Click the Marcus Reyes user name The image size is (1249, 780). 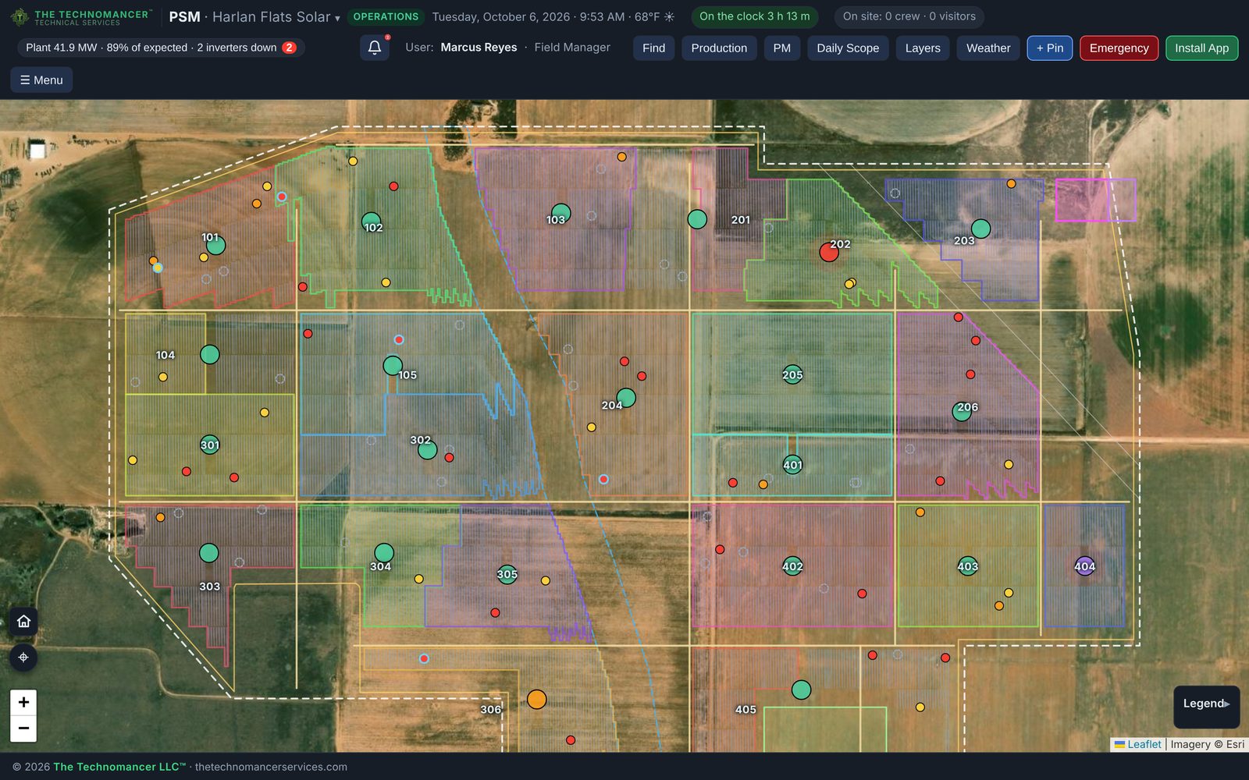(479, 48)
